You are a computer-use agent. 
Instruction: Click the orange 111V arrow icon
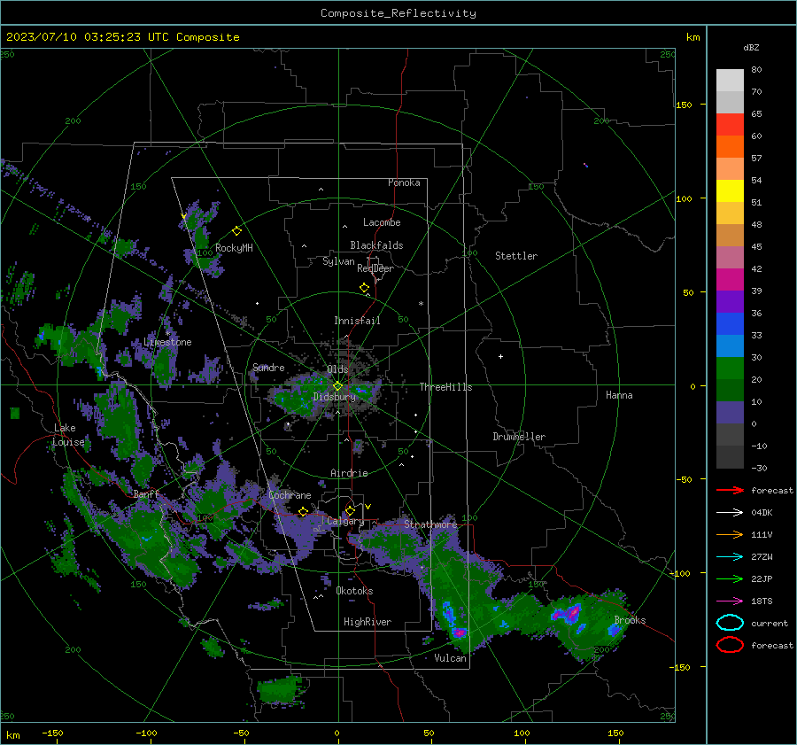[730, 534]
